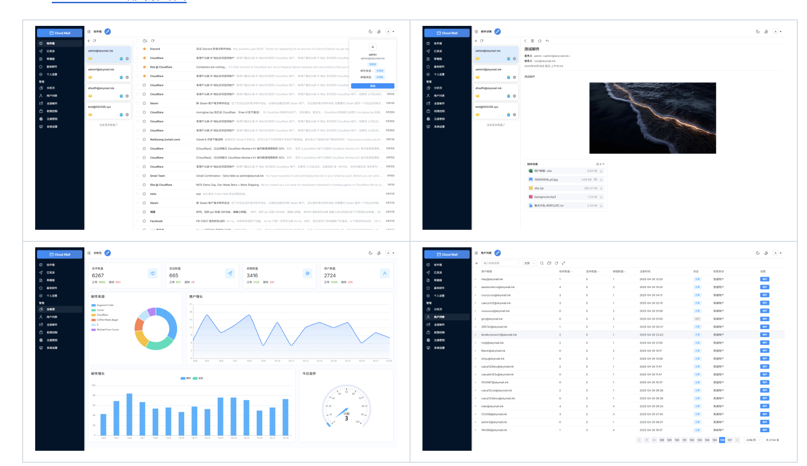Open the 全部 filter dropdown in user list
Image resolution: width=807 pixels, height=466 pixels.
(x=529, y=263)
